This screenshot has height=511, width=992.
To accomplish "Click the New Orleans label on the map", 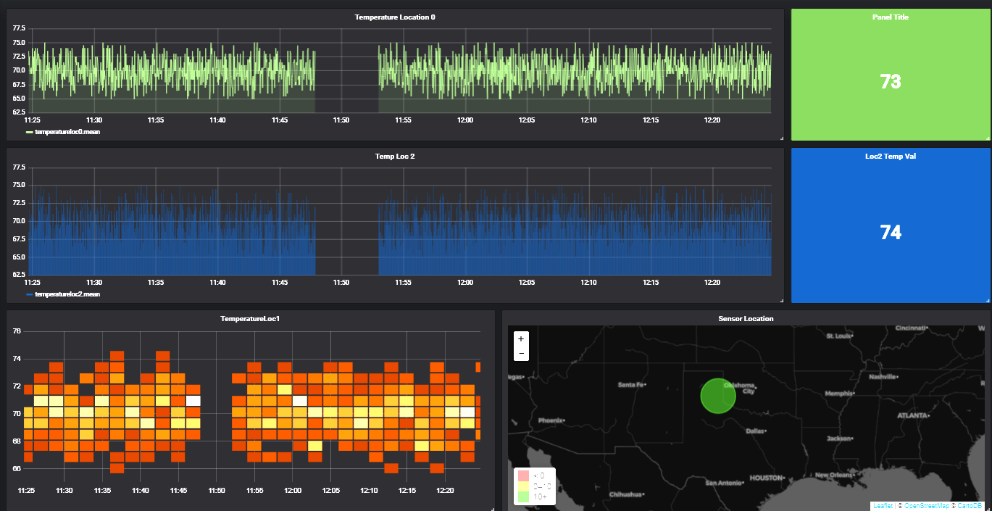I will pos(834,475).
